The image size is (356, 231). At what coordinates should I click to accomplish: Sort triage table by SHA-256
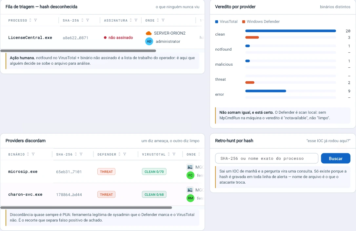point(82,20)
